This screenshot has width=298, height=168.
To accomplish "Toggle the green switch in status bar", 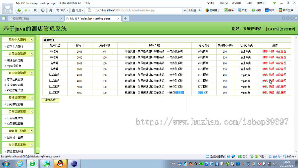I will click(x=242, y=156).
